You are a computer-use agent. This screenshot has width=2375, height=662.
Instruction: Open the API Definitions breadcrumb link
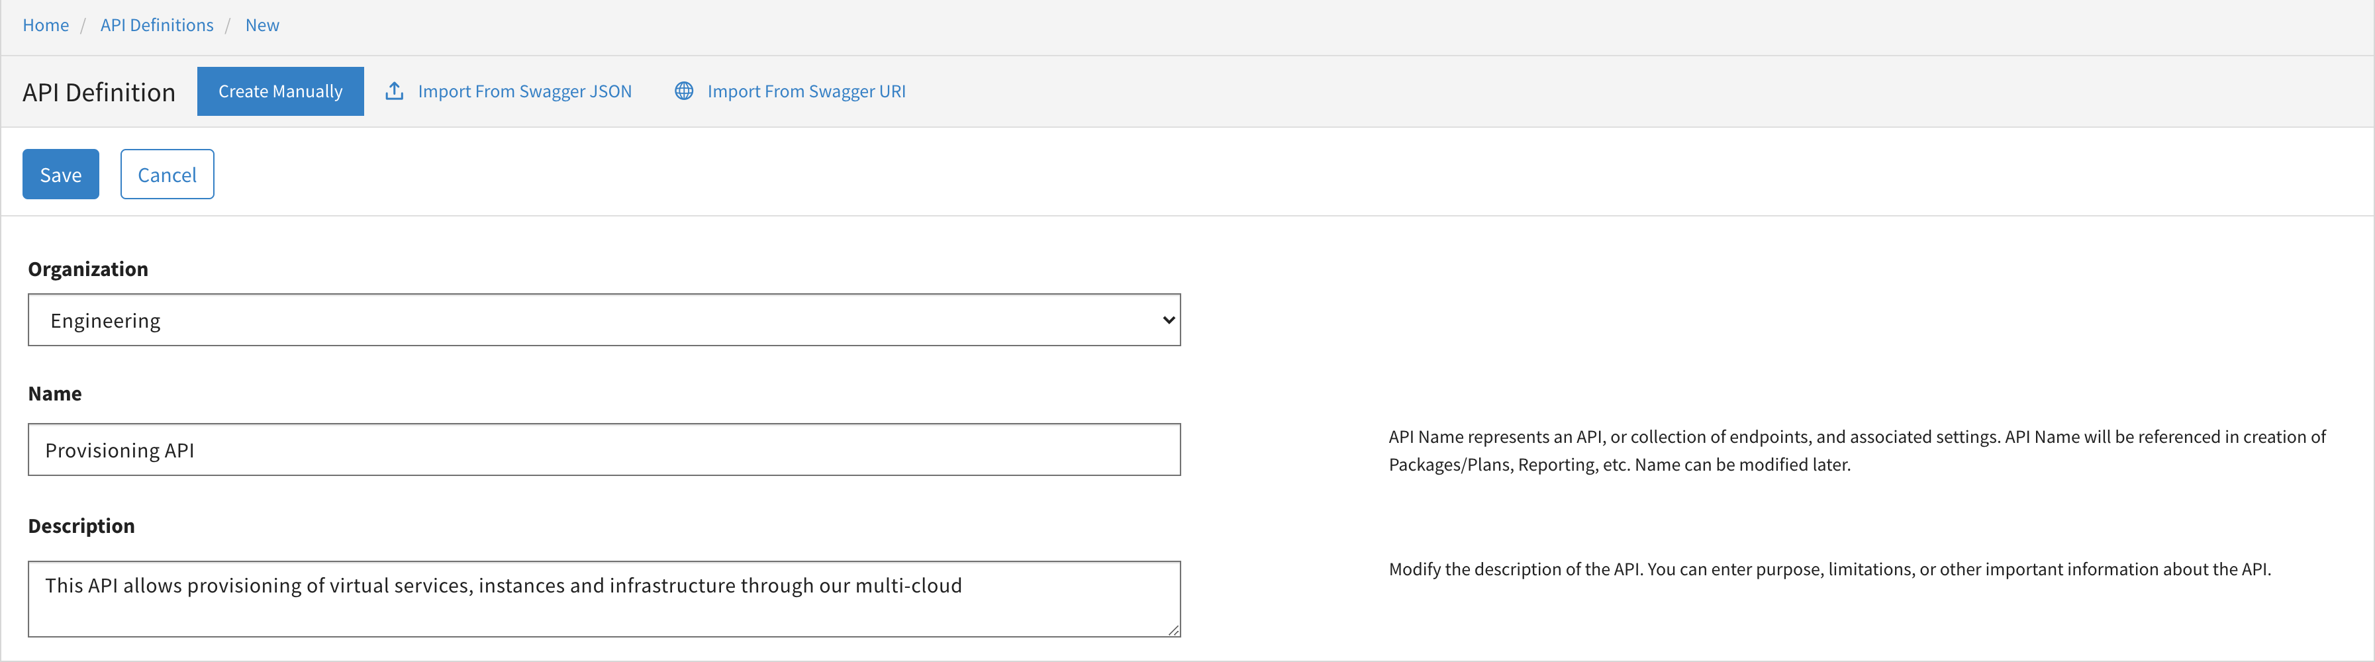click(x=157, y=25)
